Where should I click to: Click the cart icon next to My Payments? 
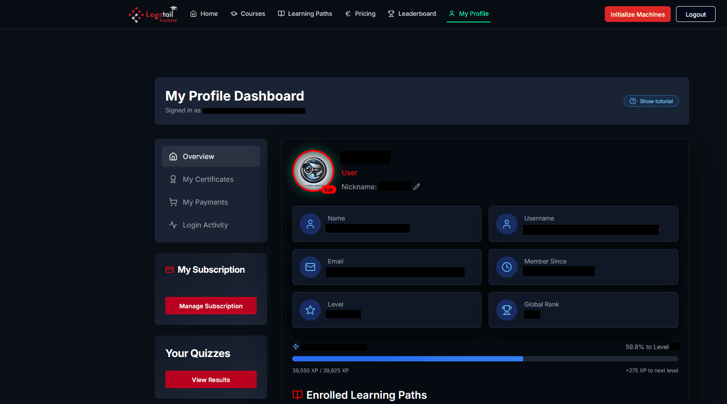click(173, 202)
